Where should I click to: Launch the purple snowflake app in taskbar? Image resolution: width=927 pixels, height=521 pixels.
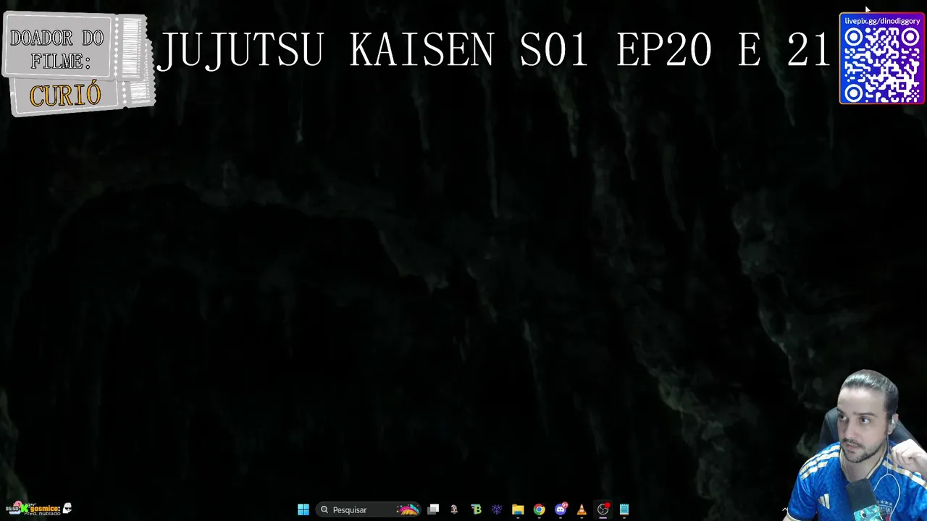497,510
